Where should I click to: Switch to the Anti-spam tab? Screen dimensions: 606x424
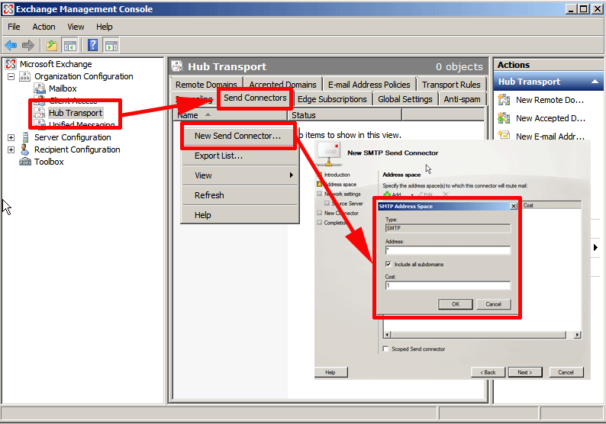click(462, 99)
